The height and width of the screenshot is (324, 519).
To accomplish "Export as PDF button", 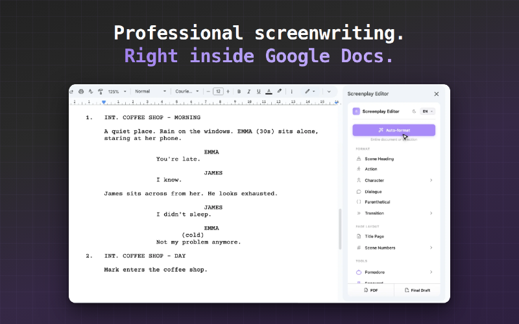I will [370, 290].
